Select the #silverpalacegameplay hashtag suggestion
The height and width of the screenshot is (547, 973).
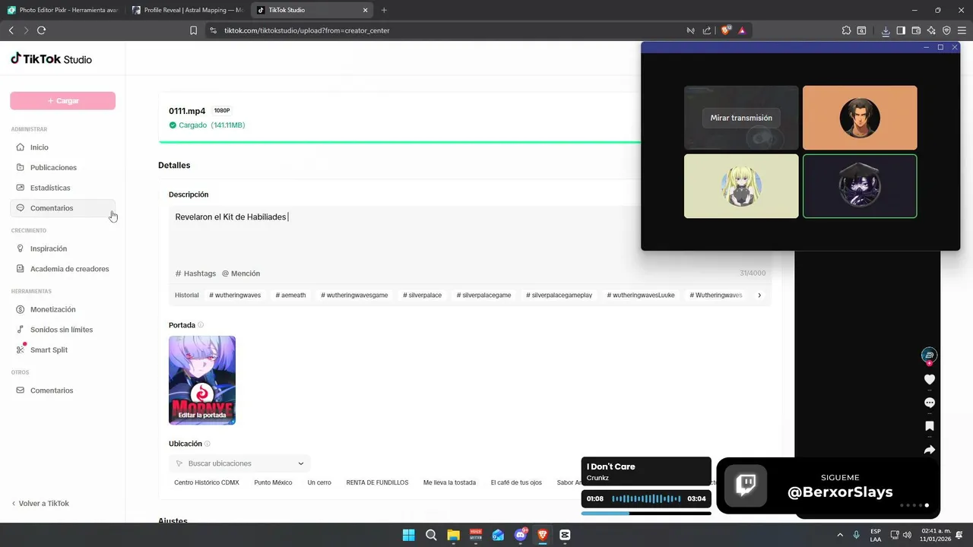click(559, 295)
